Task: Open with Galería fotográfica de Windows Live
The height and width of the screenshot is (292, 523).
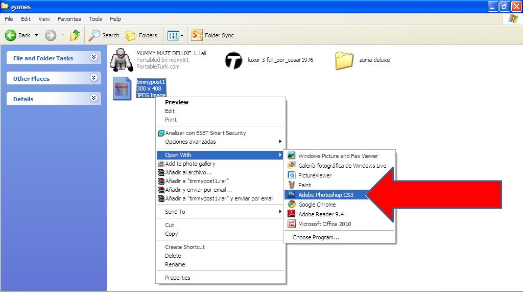Action: [340, 166]
